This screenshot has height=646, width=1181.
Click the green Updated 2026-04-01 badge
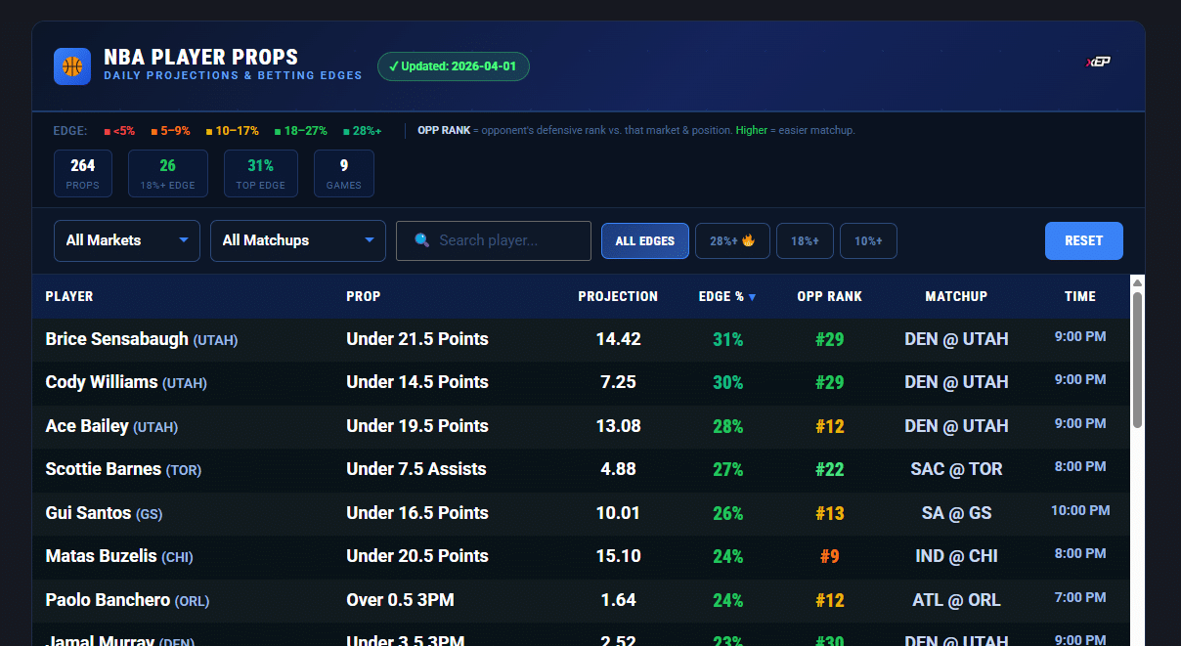pyautogui.click(x=454, y=66)
